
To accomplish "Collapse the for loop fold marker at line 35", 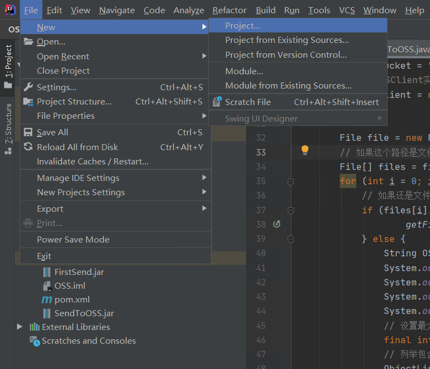I will (x=291, y=181).
